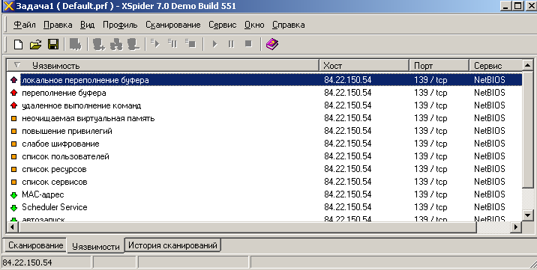Screen dimensions: 537x270
Task: Open the Сервис menu
Action: click(x=223, y=25)
